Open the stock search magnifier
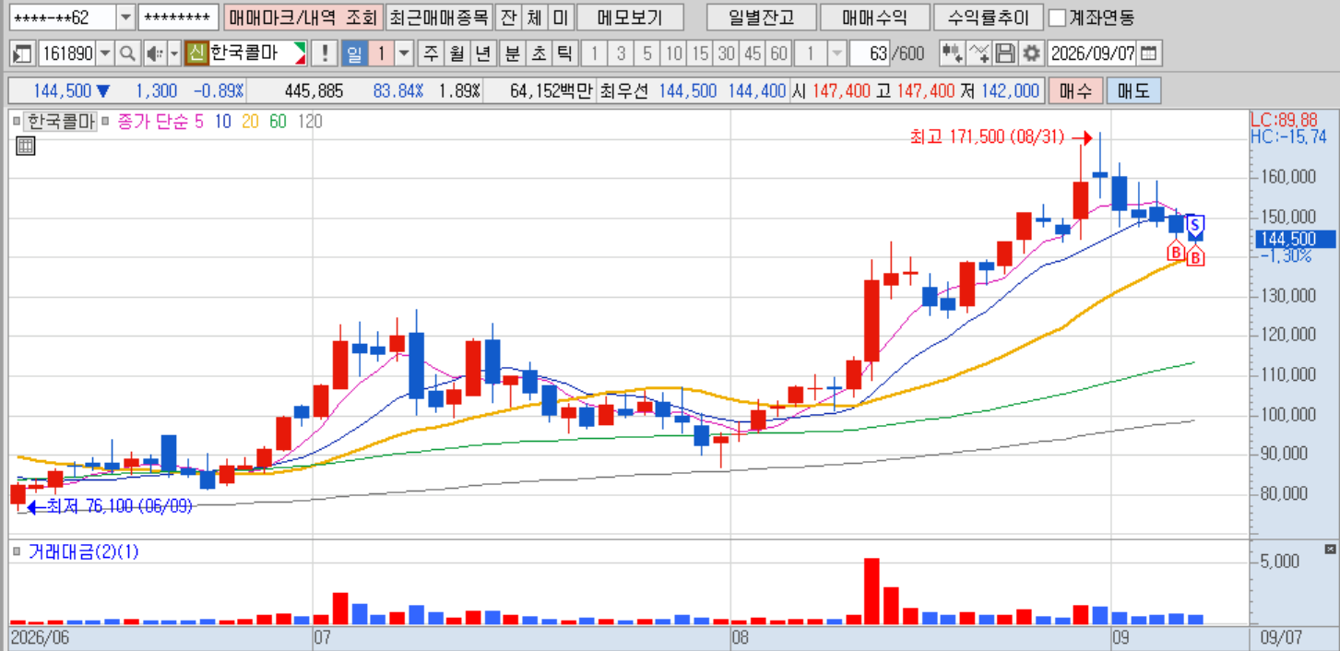The width and height of the screenshot is (1340, 651). 128,53
